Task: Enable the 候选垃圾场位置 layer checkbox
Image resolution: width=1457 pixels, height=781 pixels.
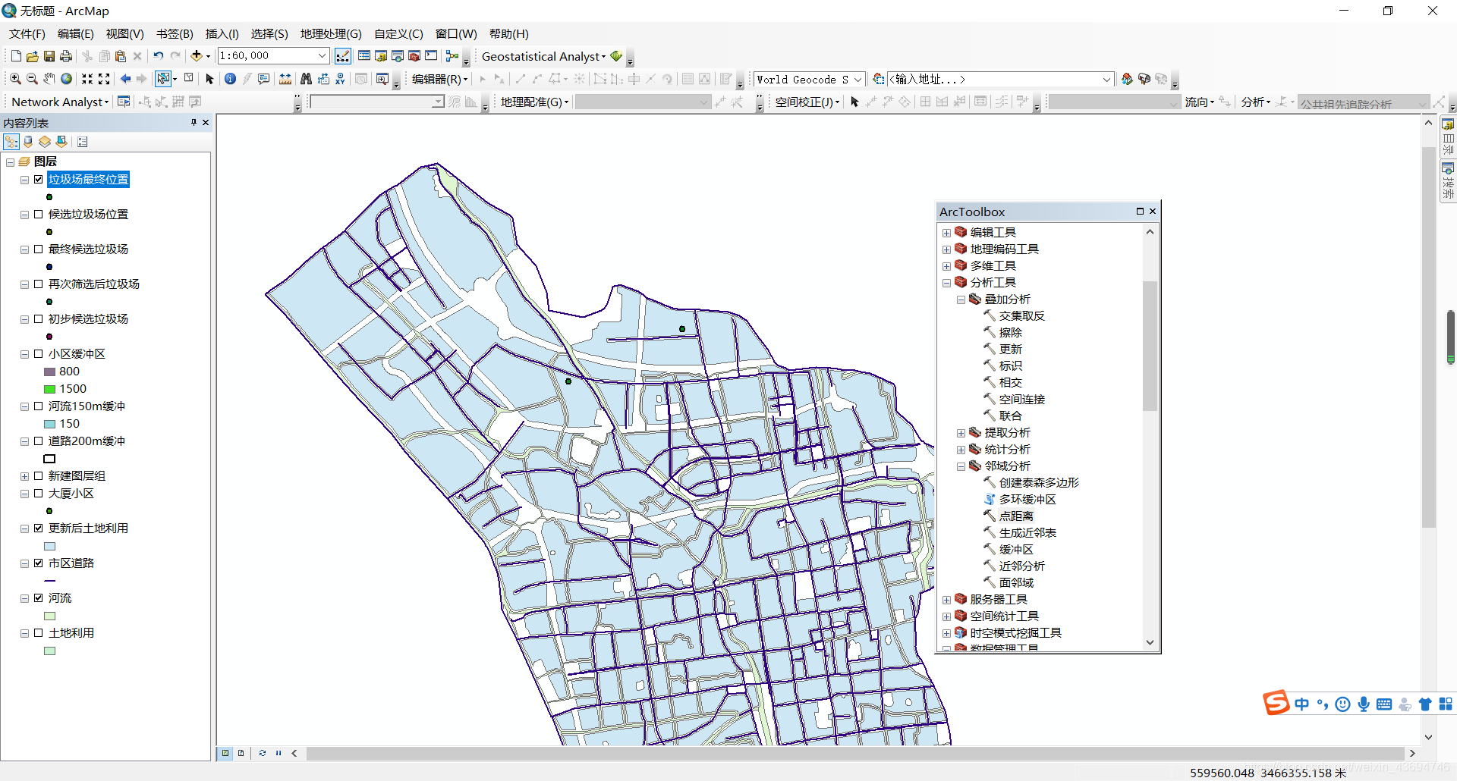Action: [x=39, y=215]
